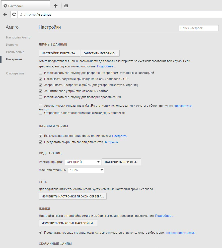Reload the page with refresh icon

[14, 14]
